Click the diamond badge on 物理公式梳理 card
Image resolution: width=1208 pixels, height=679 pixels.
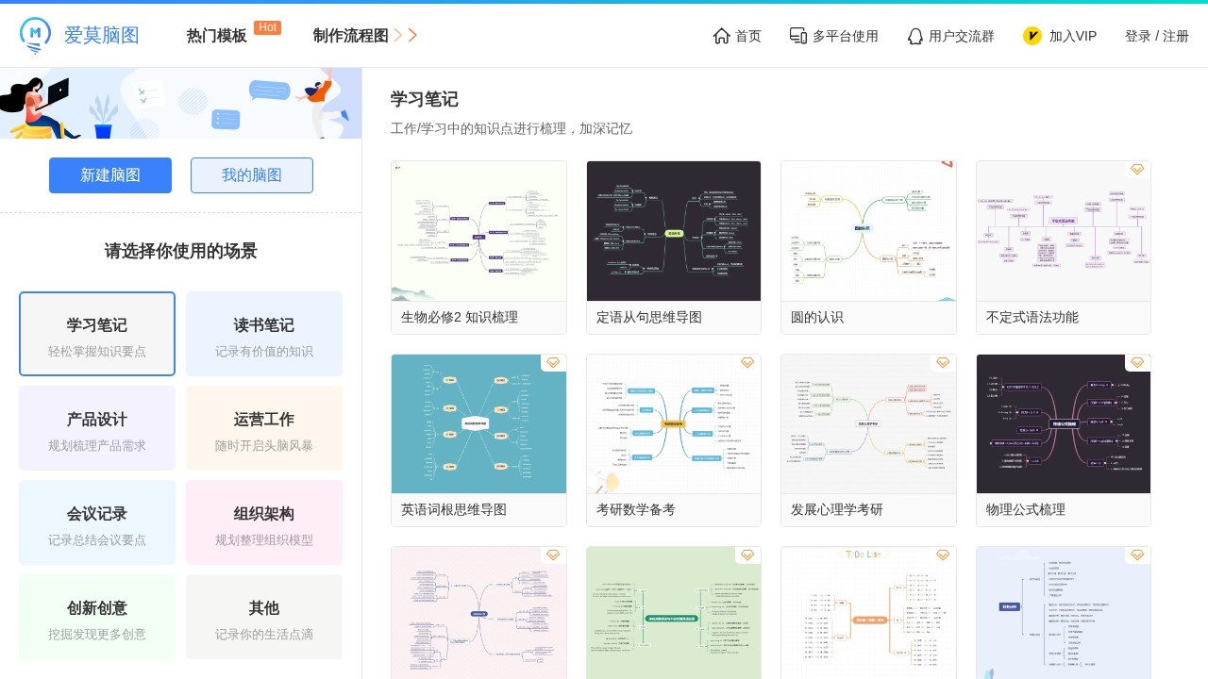tap(1137, 362)
